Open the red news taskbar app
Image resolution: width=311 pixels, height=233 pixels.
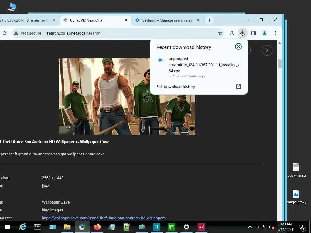point(201,227)
